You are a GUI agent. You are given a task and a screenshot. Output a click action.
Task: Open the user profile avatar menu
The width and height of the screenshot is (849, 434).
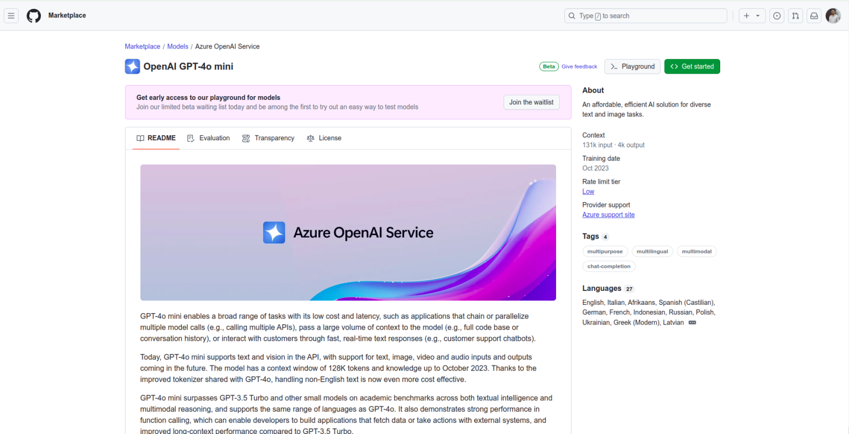click(833, 16)
